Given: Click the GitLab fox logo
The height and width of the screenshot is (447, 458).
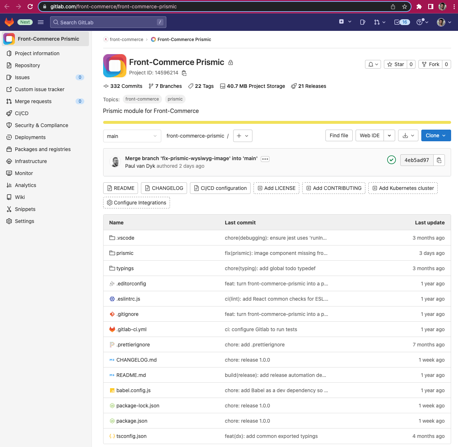Looking at the screenshot, I should (x=9, y=22).
